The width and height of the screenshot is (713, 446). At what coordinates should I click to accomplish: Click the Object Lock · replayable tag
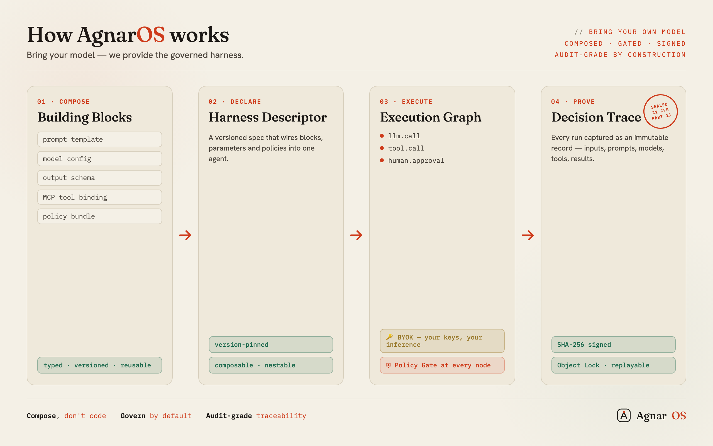pyautogui.click(x=613, y=365)
